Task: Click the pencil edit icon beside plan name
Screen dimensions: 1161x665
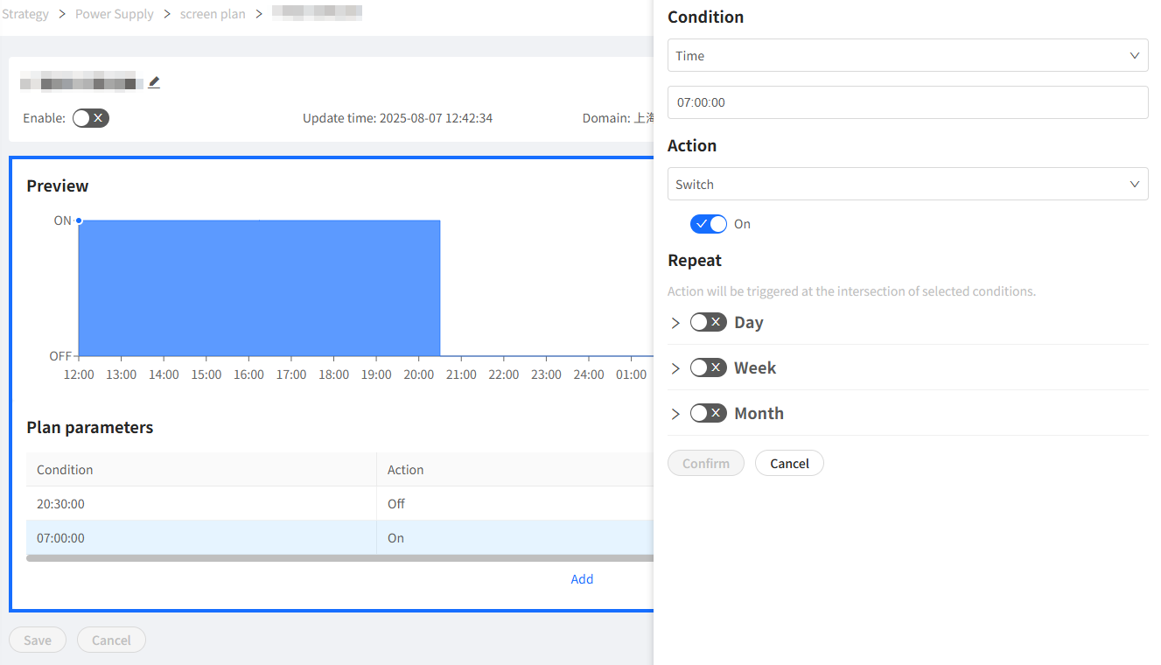Action: click(x=154, y=83)
